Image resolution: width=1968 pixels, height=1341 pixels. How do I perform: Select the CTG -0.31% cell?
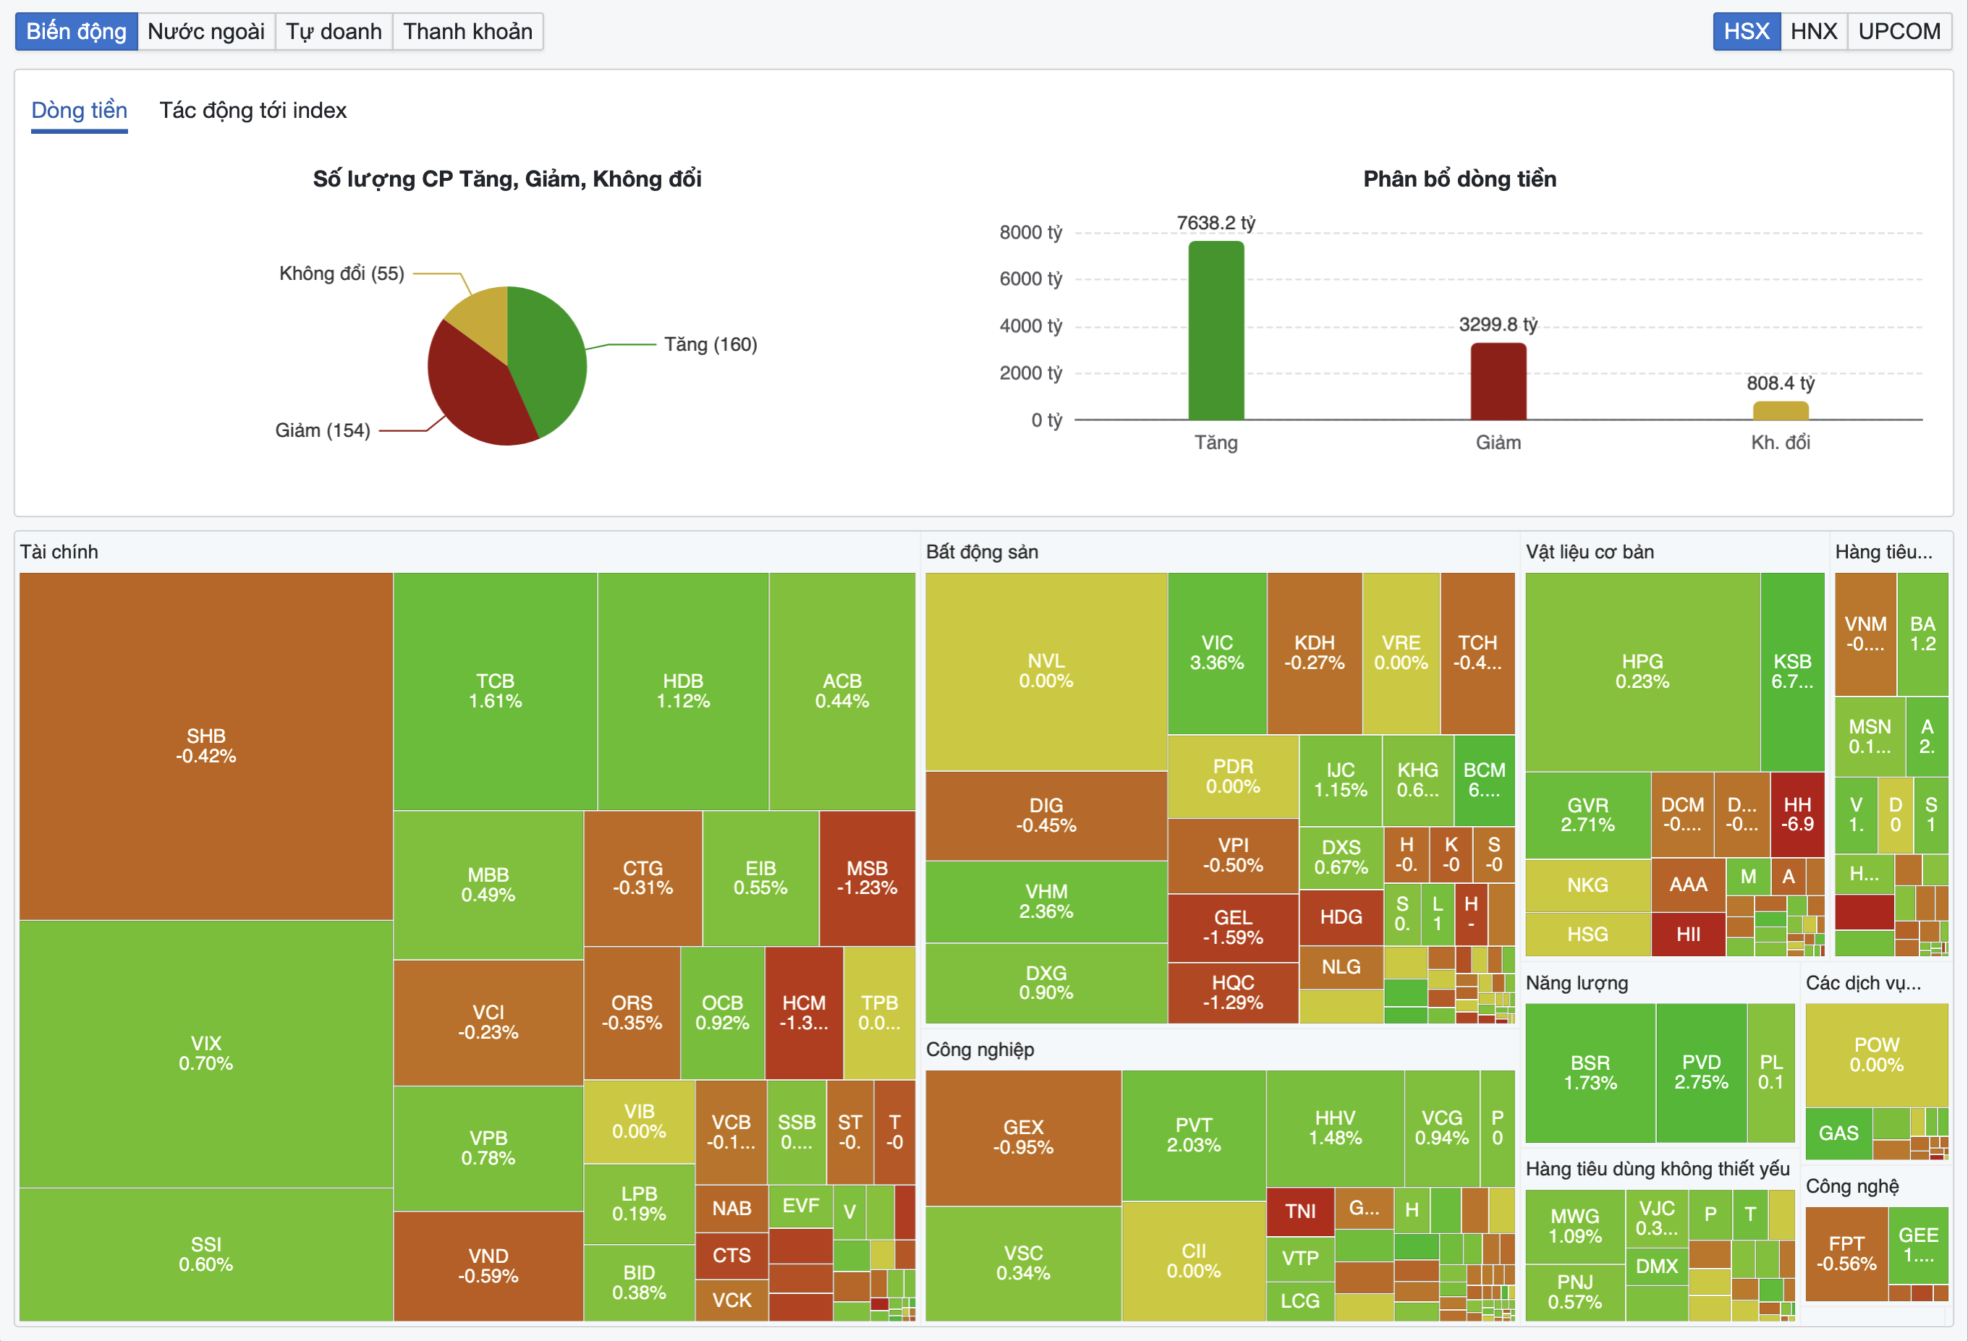click(x=642, y=878)
